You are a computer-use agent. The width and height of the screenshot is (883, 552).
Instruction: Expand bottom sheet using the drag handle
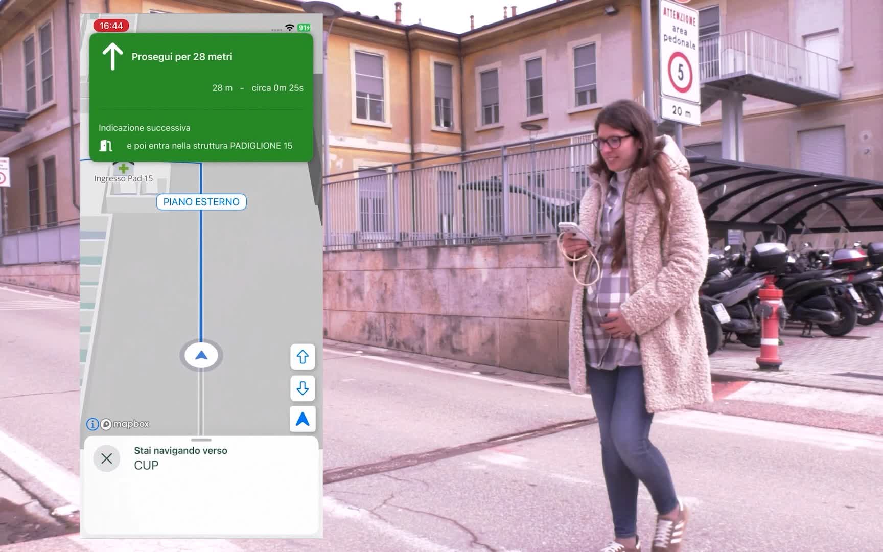point(201,440)
